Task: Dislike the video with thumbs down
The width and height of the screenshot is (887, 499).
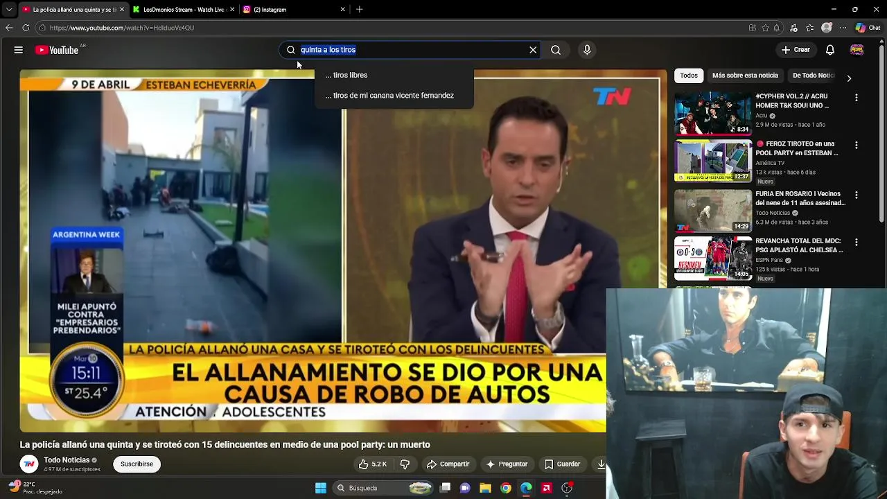Action: coord(405,464)
